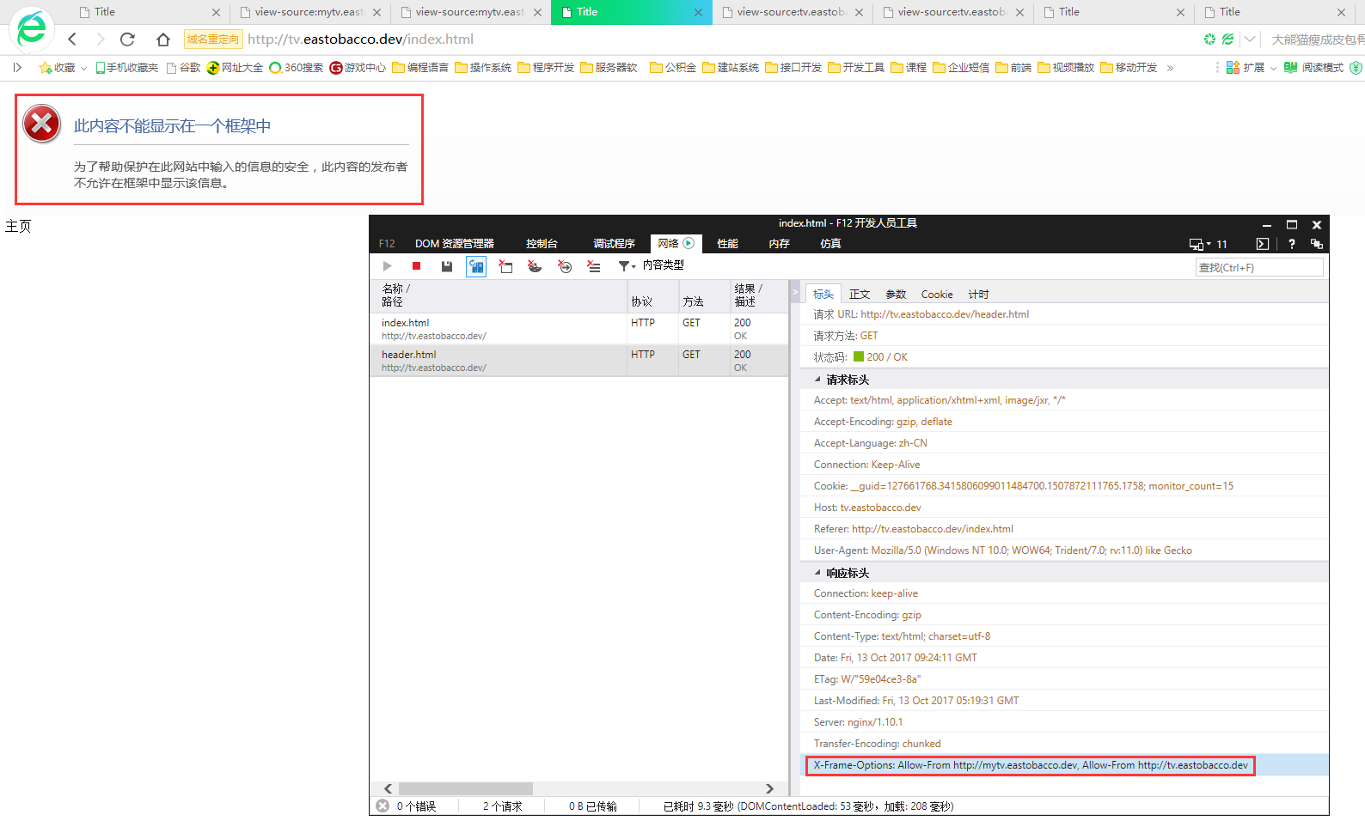Collapse the request headers section (请求标头)
Screen dimensions: 1365x821
point(817,380)
